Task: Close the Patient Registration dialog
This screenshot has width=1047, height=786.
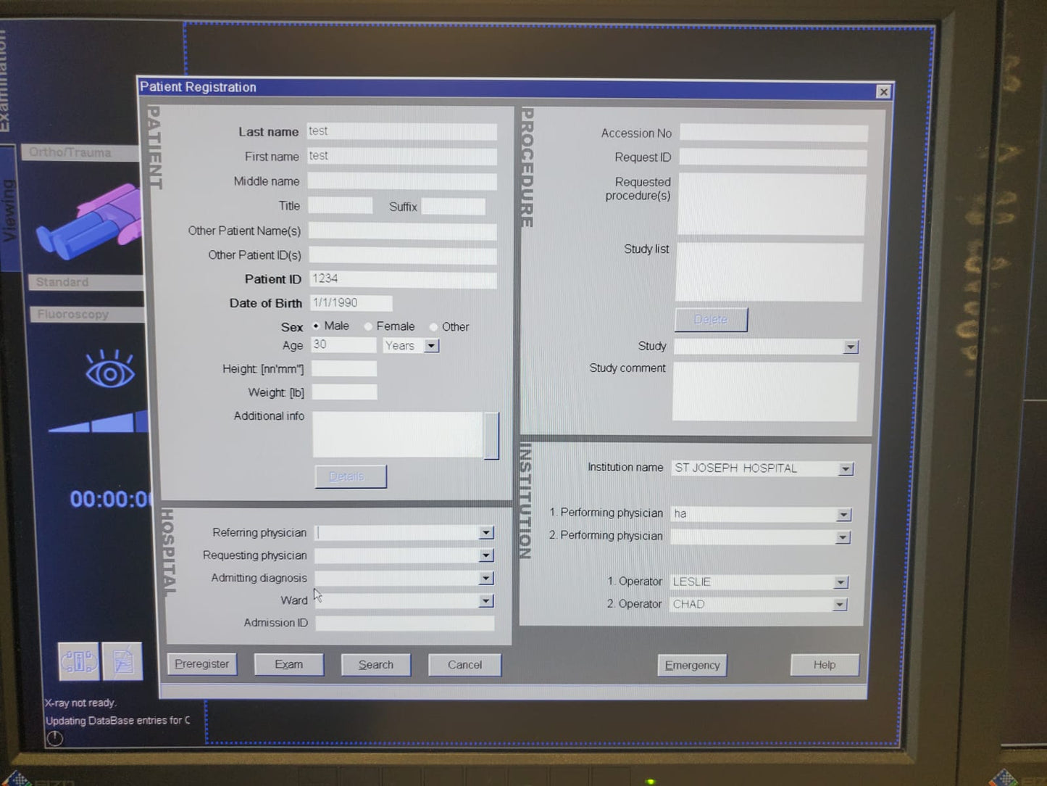Action: (x=883, y=92)
